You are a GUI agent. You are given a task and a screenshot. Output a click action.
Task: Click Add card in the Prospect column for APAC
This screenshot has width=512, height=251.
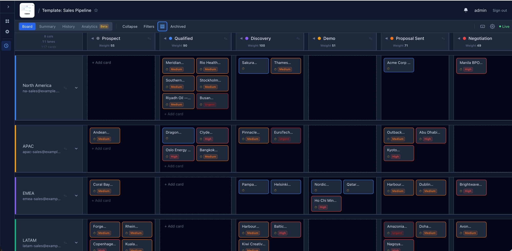pos(101,148)
